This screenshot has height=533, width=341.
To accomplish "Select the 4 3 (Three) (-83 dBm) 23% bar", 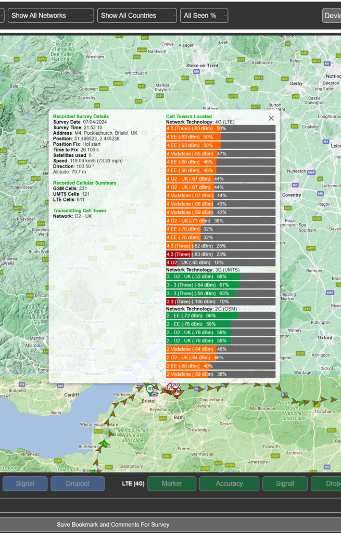I will 221,254.
